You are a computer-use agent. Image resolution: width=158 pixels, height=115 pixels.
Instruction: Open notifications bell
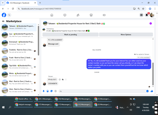click(x=147, y=15)
